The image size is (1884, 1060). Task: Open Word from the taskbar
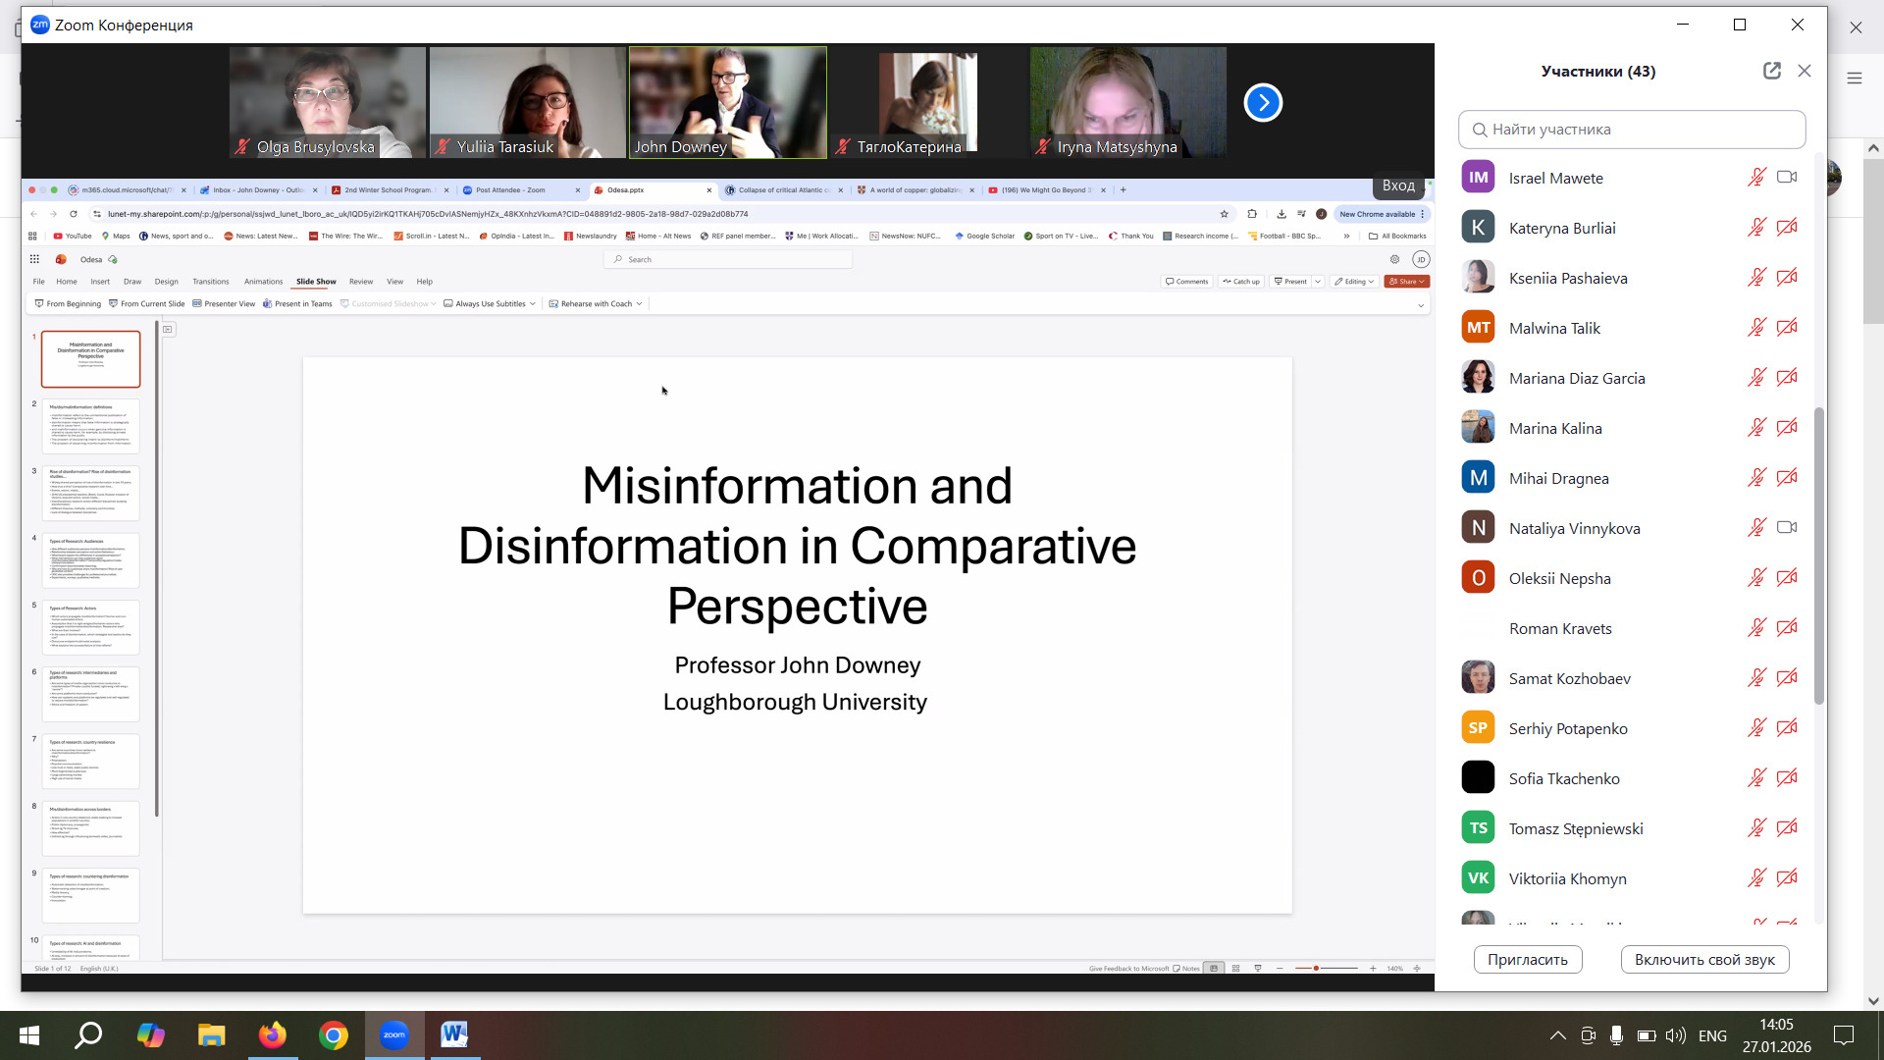(x=453, y=1035)
